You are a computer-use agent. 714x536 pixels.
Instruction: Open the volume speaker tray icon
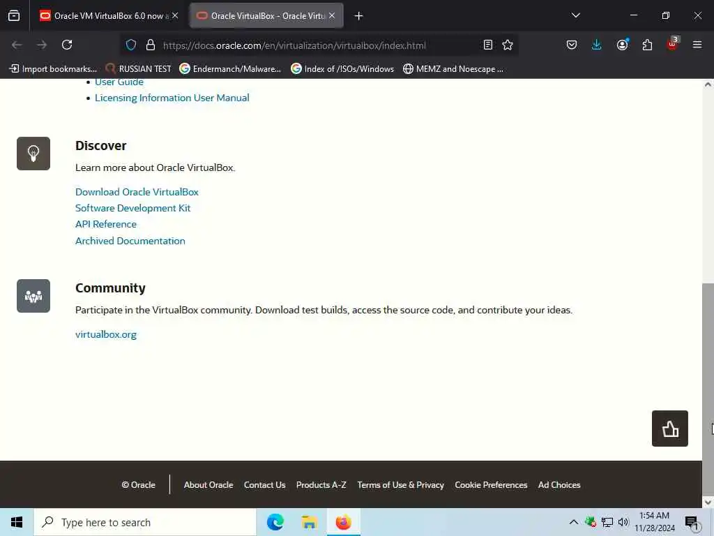623,522
